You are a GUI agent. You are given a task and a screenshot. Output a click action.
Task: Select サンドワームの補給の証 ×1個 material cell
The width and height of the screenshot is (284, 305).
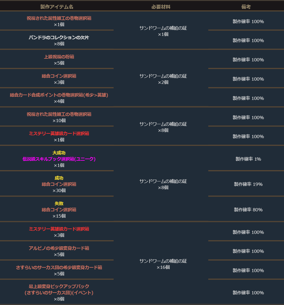coord(163,31)
